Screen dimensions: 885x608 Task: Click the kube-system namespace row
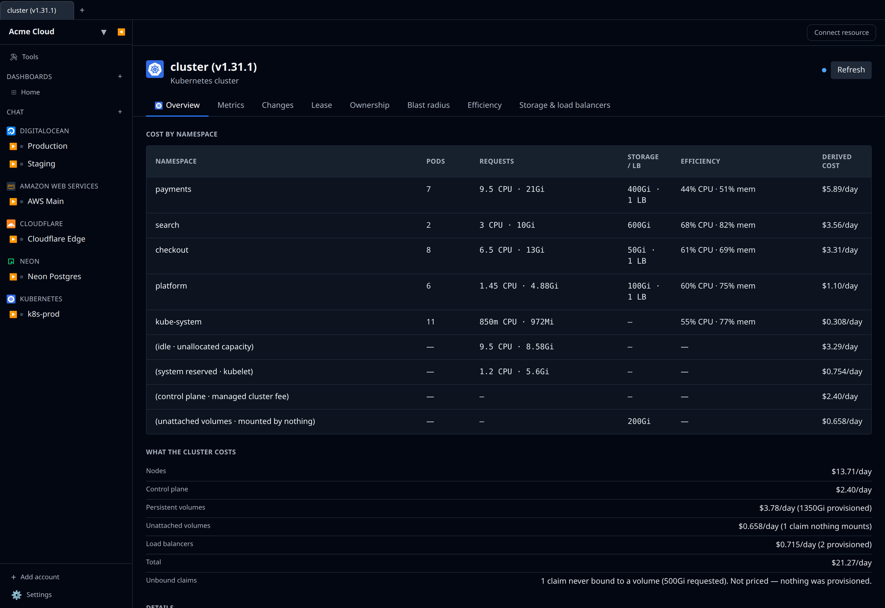tap(508, 322)
